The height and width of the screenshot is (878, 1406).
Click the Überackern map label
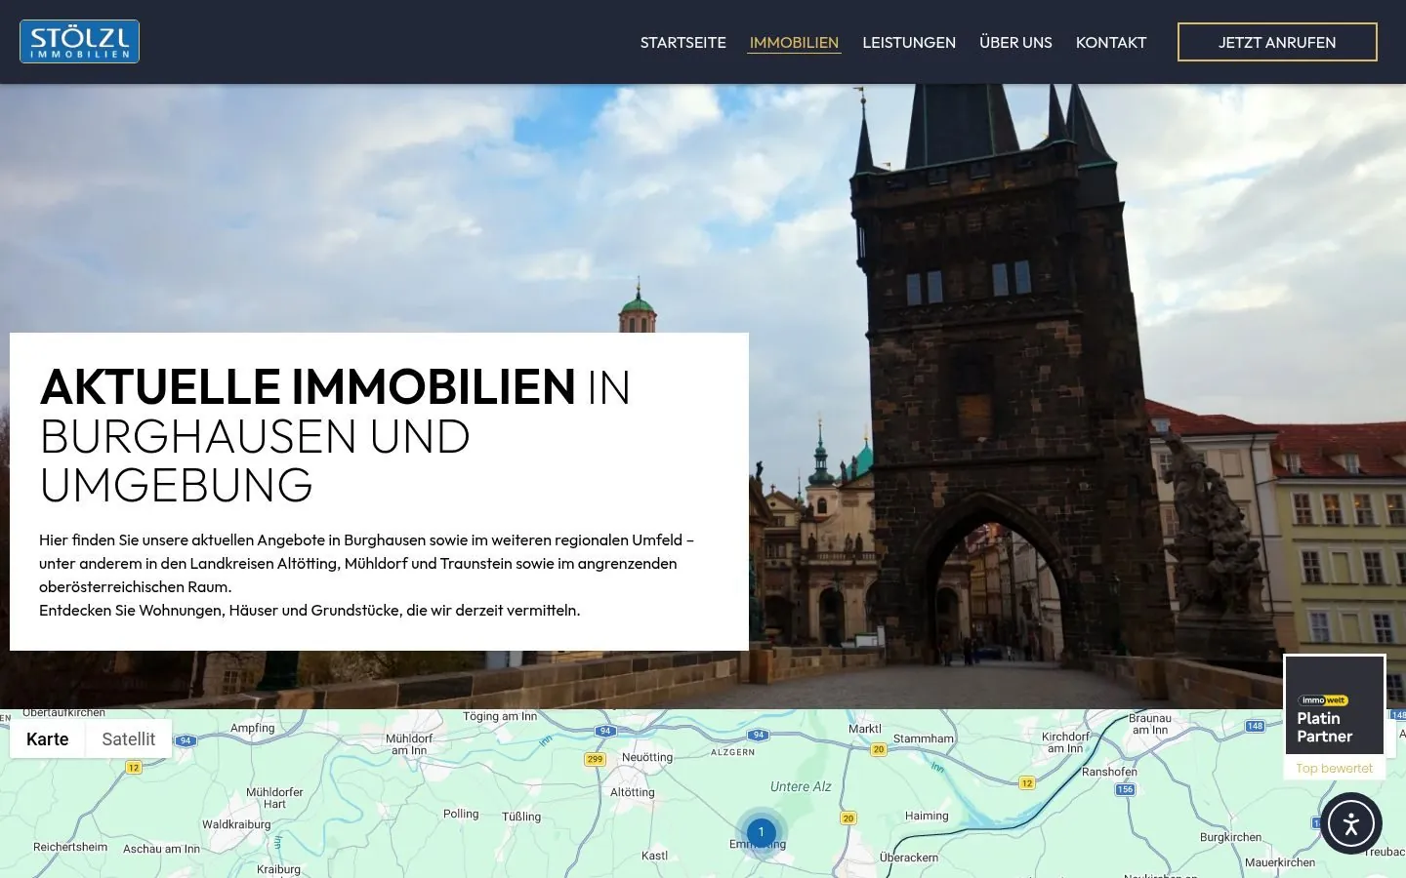coord(909,858)
